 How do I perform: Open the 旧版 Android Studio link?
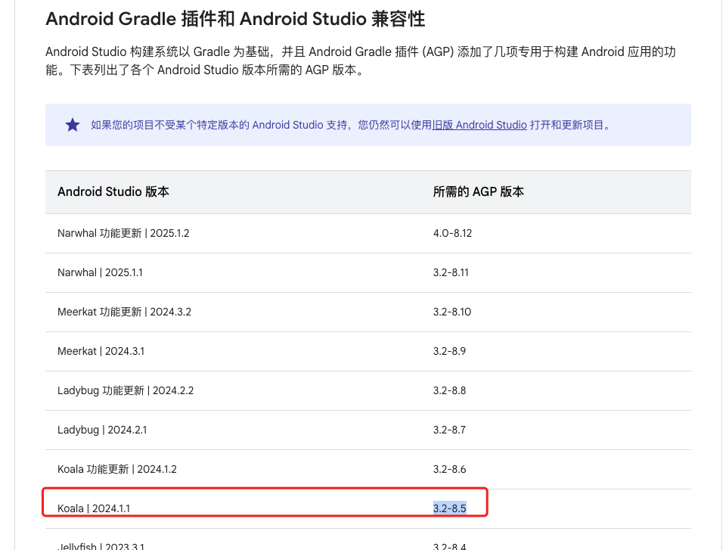coord(479,125)
